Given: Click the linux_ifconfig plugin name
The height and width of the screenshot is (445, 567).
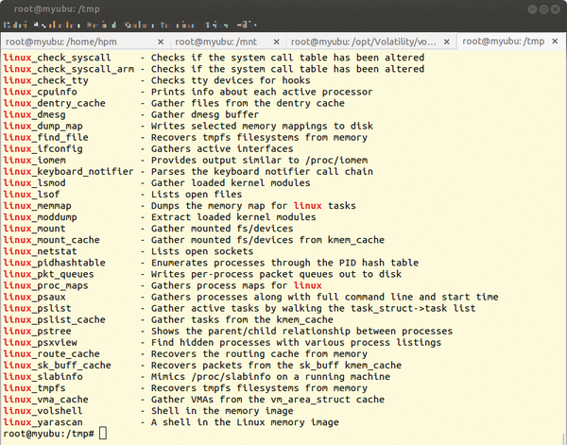Looking at the screenshot, I should (x=43, y=148).
